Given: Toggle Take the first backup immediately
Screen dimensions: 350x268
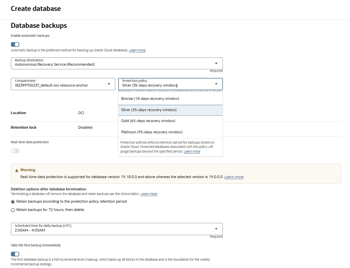Looking at the screenshot, I should click(x=15, y=254).
